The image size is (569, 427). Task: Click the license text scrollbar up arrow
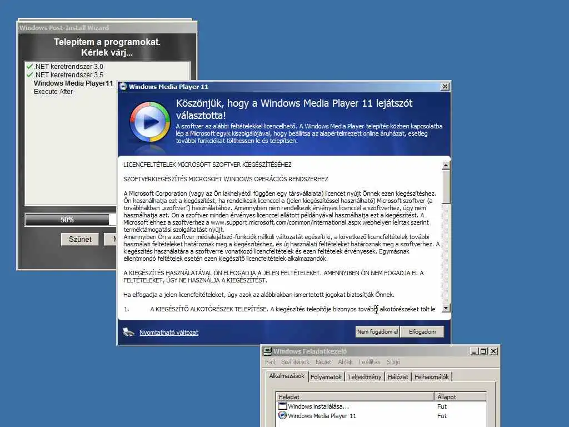point(446,165)
